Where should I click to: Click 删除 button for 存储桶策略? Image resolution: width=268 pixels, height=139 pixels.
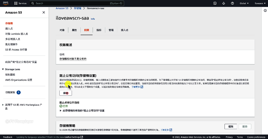(245, 126)
